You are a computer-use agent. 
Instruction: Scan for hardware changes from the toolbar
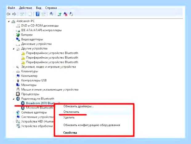click(x=51, y=14)
